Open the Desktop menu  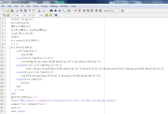click(x=54, y=6)
